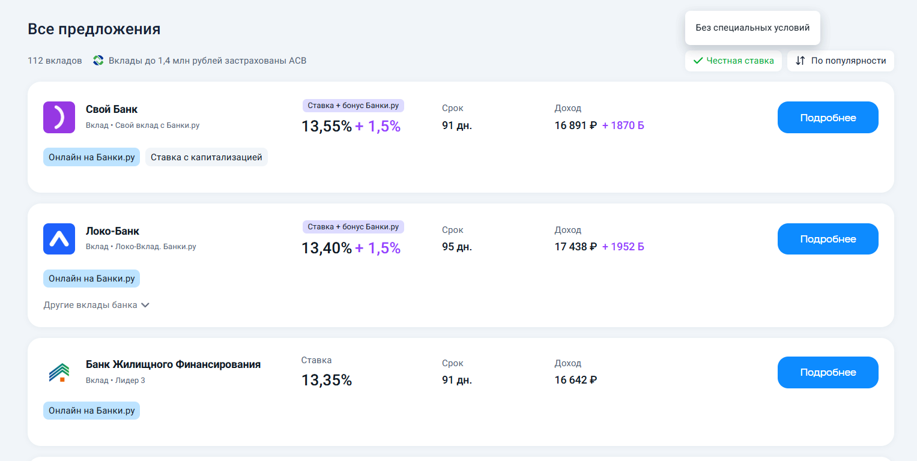Click the АСВ insurance icon
The image size is (917, 461).
tap(98, 61)
